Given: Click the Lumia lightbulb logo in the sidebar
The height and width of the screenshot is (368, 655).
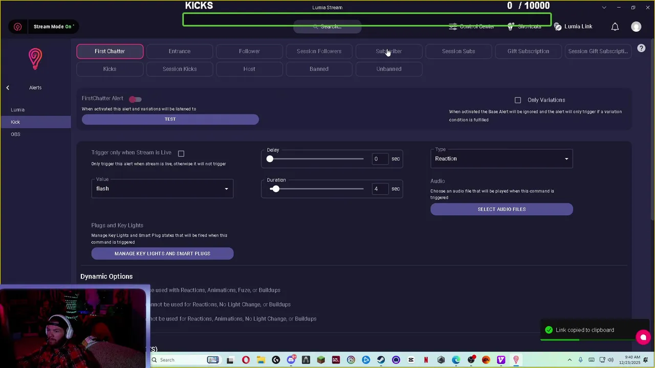Looking at the screenshot, I should click(x=35, y=59).
